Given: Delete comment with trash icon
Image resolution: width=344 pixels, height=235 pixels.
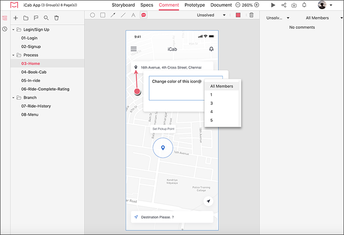Looking at the screenshot, I should click(x=251, y=15).
